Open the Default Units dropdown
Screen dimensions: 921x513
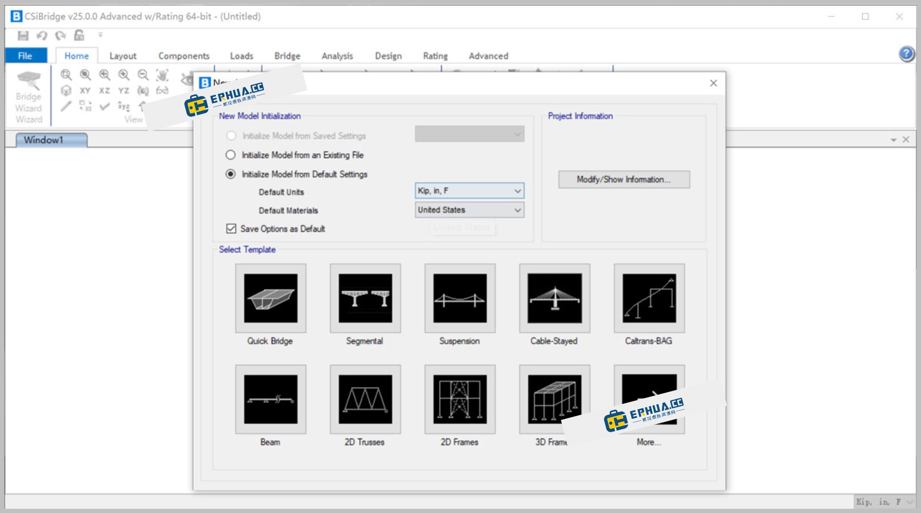click(x=470, y=191)
